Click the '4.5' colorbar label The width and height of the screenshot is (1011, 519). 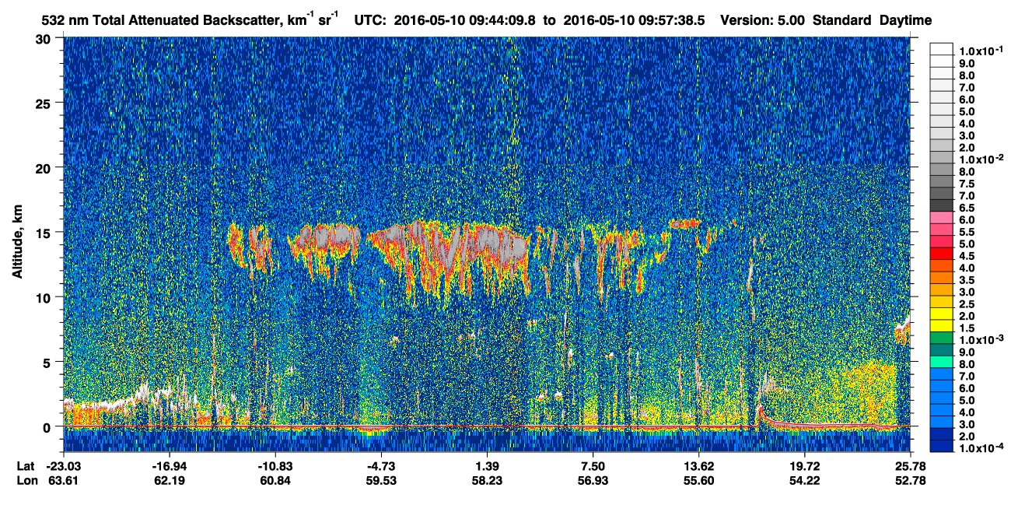[x=967, y=258]
